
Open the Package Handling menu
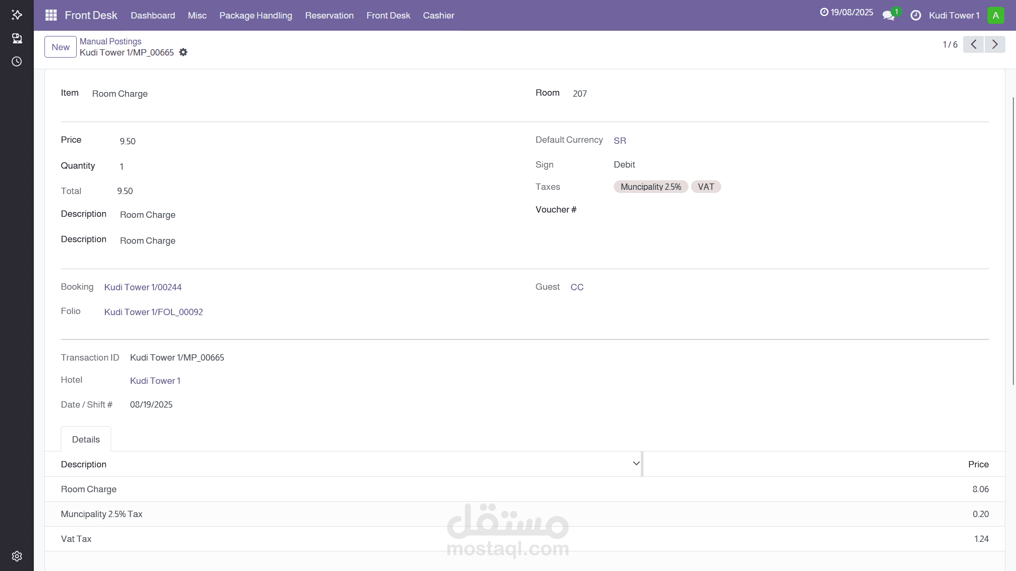coord(256,15)
